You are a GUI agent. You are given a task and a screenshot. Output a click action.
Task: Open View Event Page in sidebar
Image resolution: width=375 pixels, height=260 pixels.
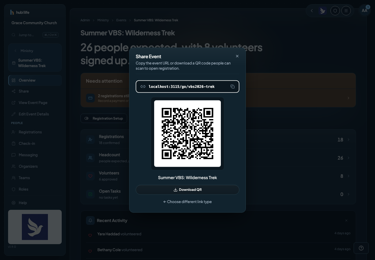pyautogui.click(x=35, y=103)
